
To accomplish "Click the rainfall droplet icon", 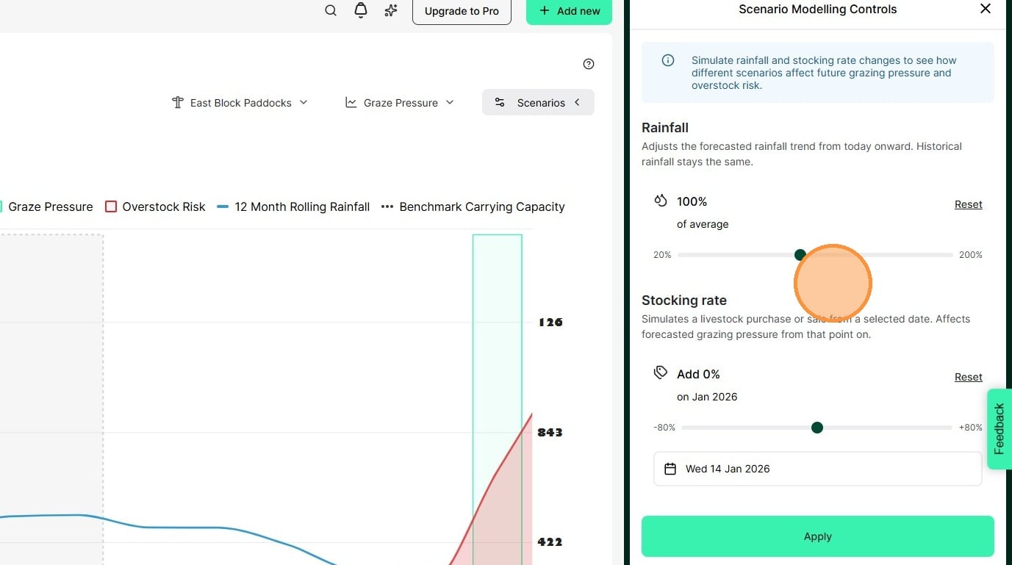I will tap(661, 201).
